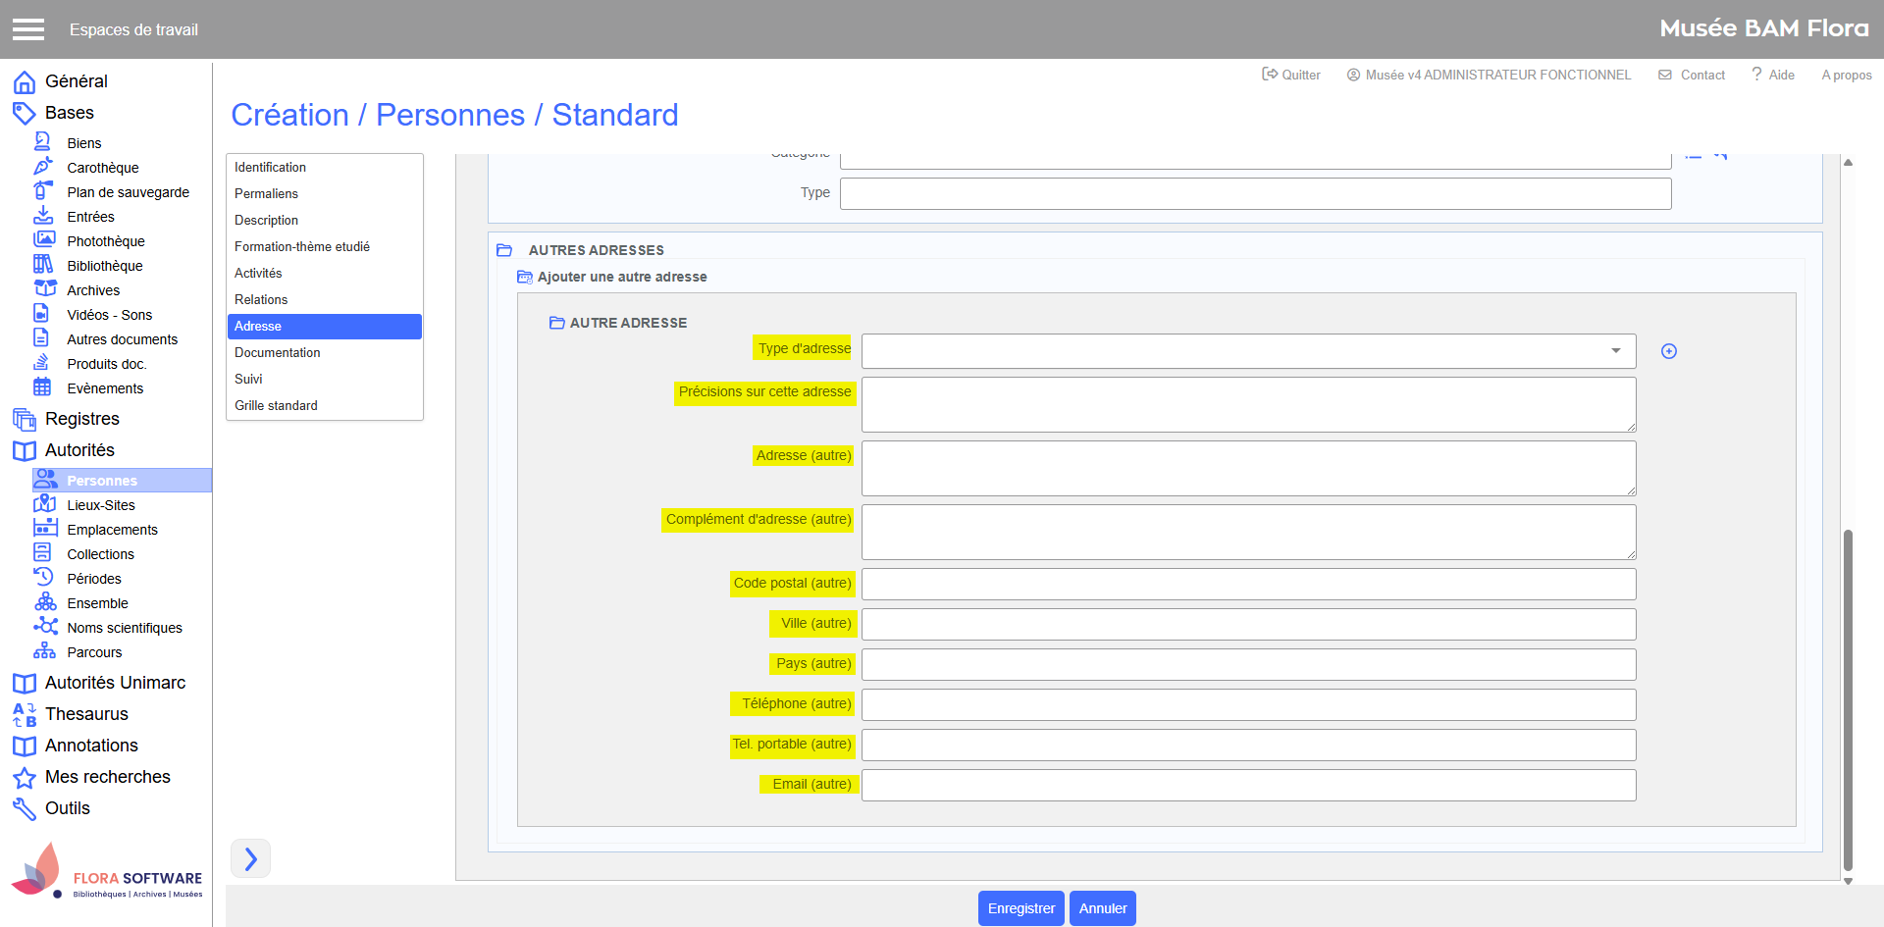Collapse the AUTRES ADRESSES section
This screenshot has width=1884, height=927.
pyautogui.click(x=504, y=250)
